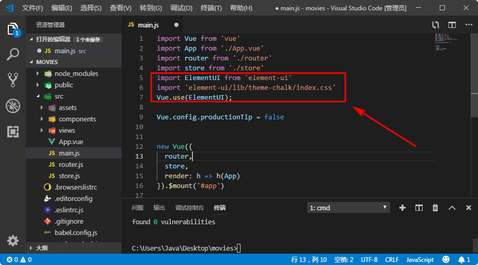This screenshot has width=478, height=265.
Task: Open the Search view icon
Action: pyautogui.click(x=13, y=54)
